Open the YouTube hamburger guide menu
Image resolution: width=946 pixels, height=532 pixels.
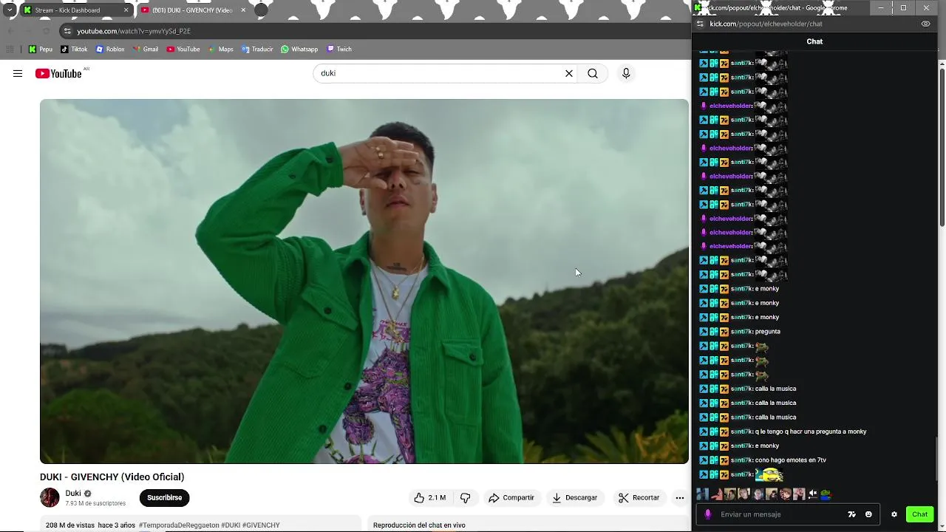(x=18, y=73)
